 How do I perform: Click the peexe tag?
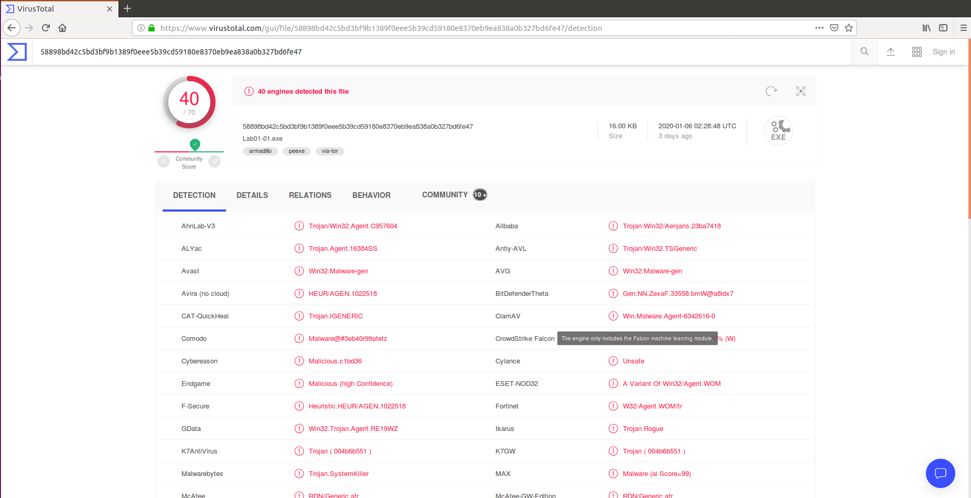[x=297, y=151]
